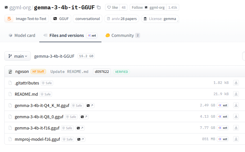Image resolution: width=245 pixels, height=152 pixels.
Task: Click the 851 MB file size
Action: (x=209, y=139)
